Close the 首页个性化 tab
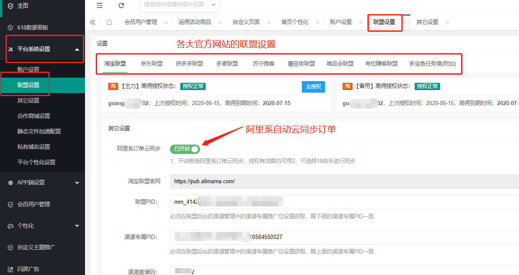The width and height of the screenshot is (519, 275). (x=318, y=22)
